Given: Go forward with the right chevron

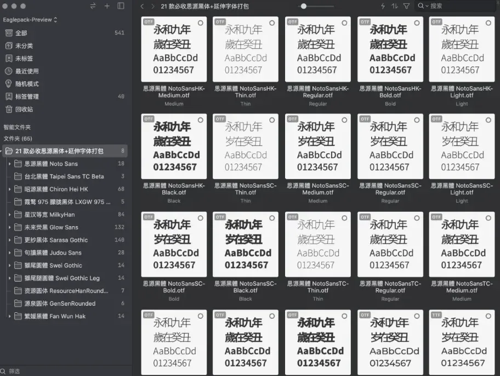Looking at the screenshot, I should (x=153, y=7).
